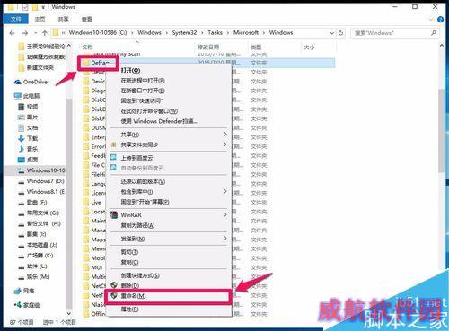The height and width of the screenshot is (331, 449).
Task: Open the 桌面 folder icon
Action: (x=22, y=160)
